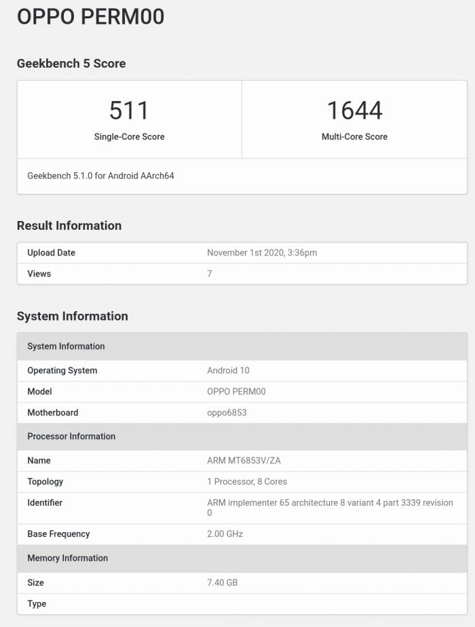Click the upload date November 1st 2020

pyautogui.click(x=262, y=253)
